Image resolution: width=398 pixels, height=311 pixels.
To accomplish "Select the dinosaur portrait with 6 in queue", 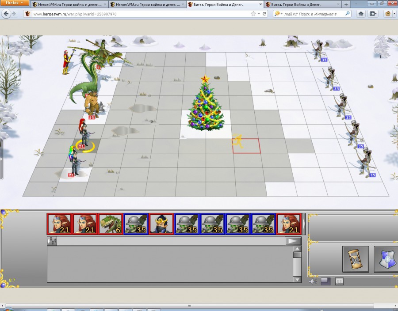I will click(x=111, y=224).
